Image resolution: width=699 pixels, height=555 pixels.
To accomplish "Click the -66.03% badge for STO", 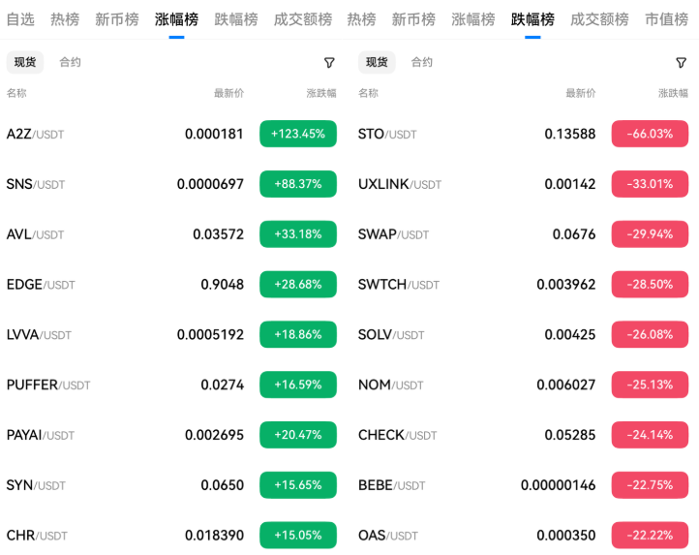I will point(650,134).
